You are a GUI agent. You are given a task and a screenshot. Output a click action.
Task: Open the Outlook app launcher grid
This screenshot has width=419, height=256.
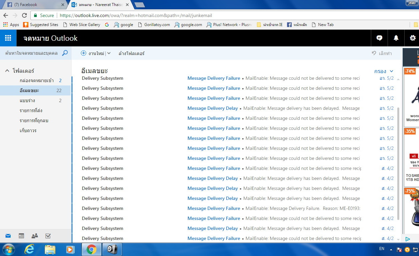[8, 38]
